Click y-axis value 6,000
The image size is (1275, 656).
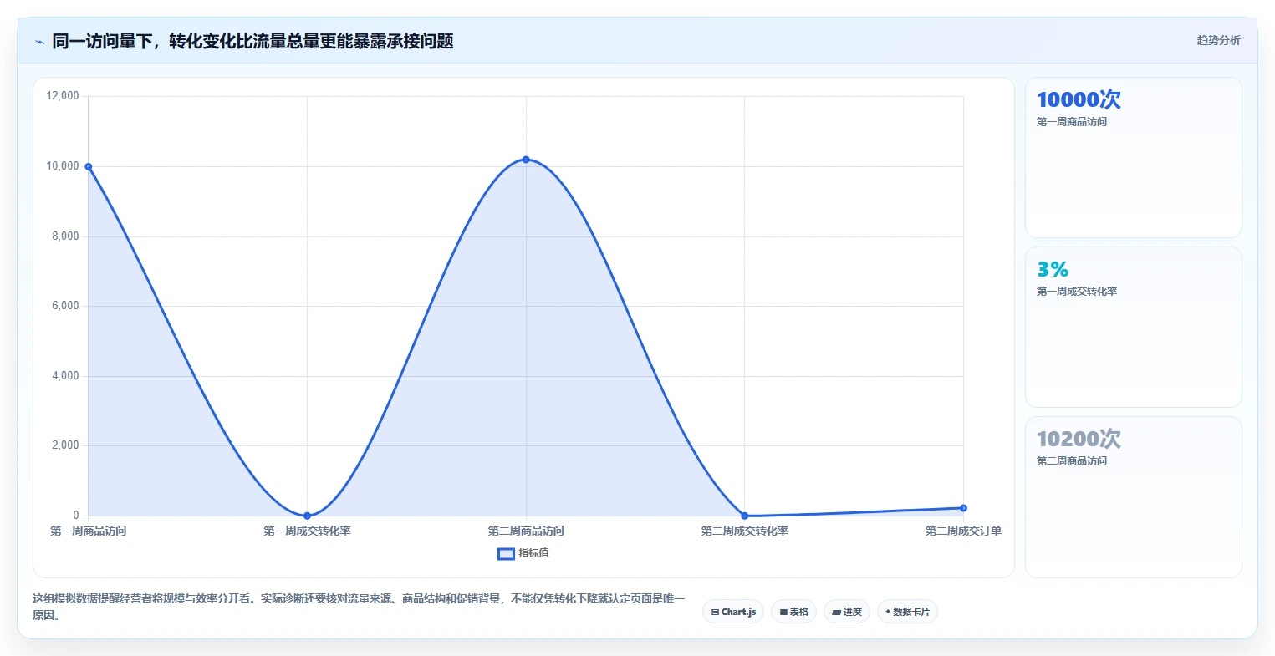(x=65, y=306)
